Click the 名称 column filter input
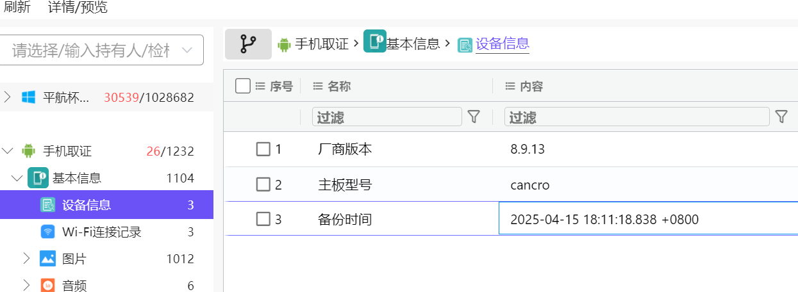Viewport: 798px width, 292px height. [387, 117]
